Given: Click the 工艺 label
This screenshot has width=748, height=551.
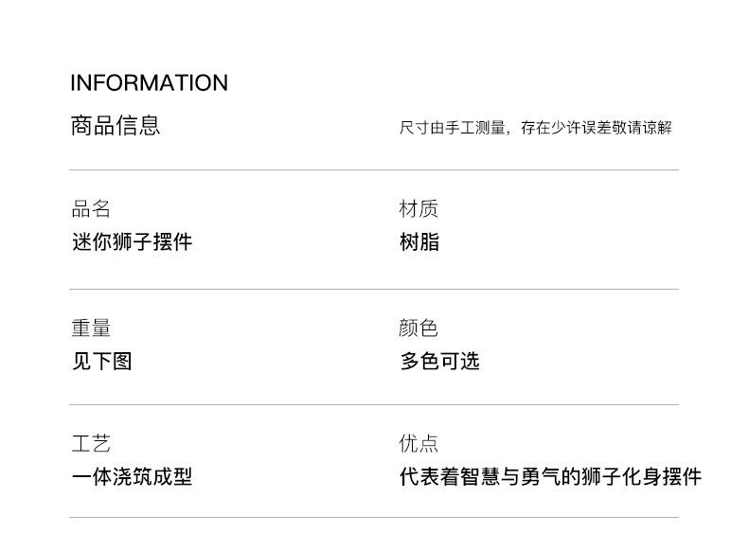Looking at the screenshot, I should coord(91,444).
